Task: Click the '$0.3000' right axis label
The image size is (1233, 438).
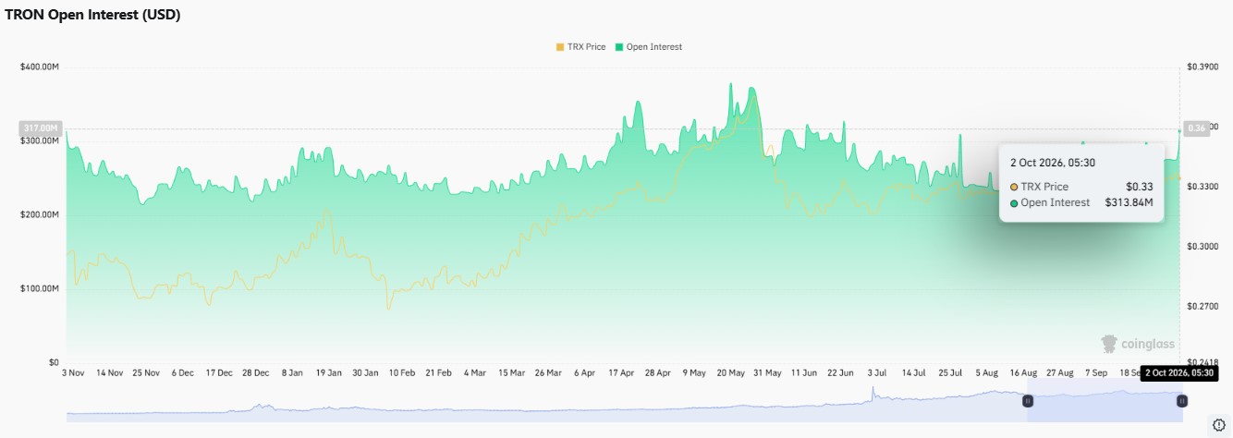Action: click(1202, 247)
